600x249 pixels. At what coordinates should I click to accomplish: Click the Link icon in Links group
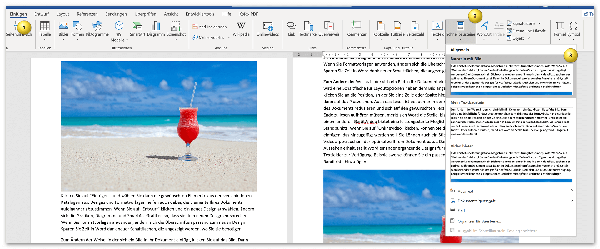click(x=292, y=29)
